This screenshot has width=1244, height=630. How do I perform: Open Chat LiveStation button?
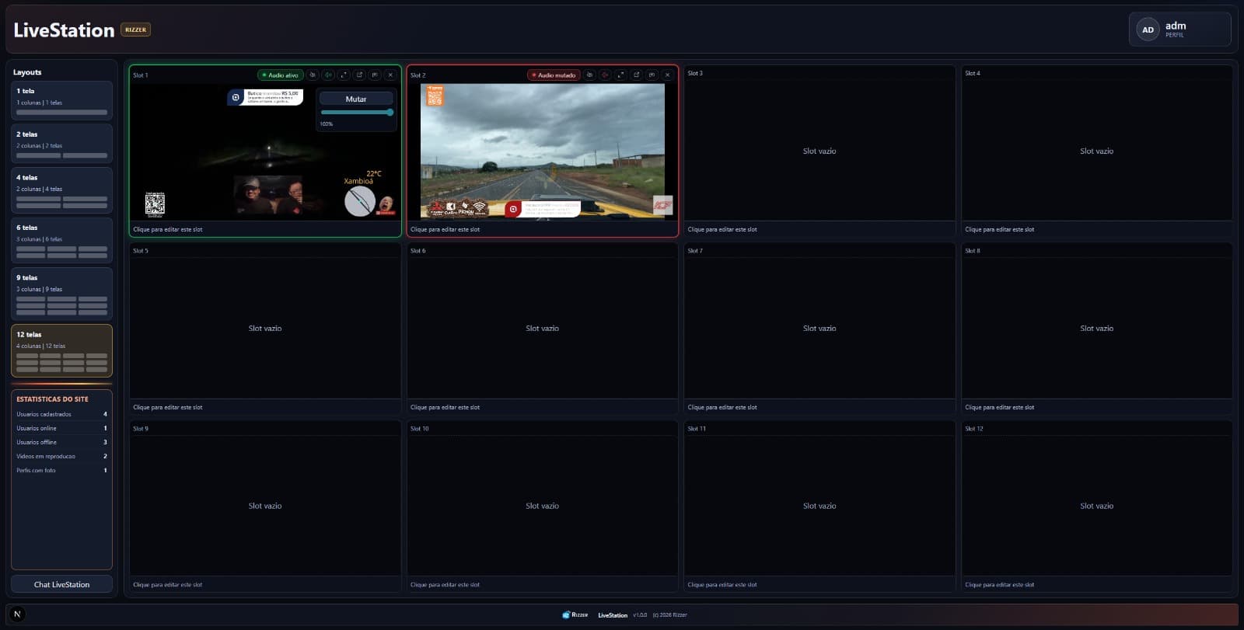(61, 584)
